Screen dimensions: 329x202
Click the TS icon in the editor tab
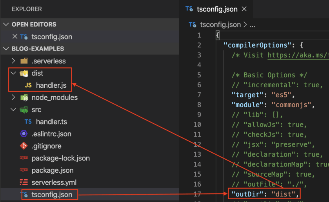[x=189, y=9]
